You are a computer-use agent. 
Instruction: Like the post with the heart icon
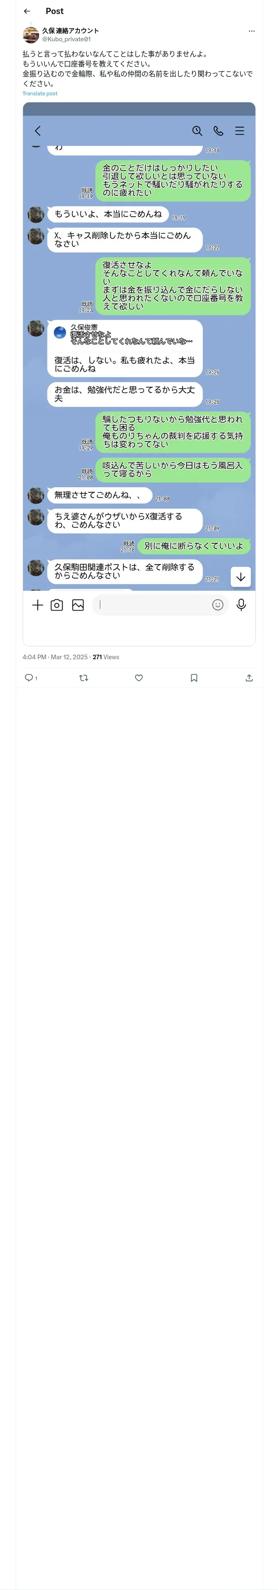[x=139, y=678]
